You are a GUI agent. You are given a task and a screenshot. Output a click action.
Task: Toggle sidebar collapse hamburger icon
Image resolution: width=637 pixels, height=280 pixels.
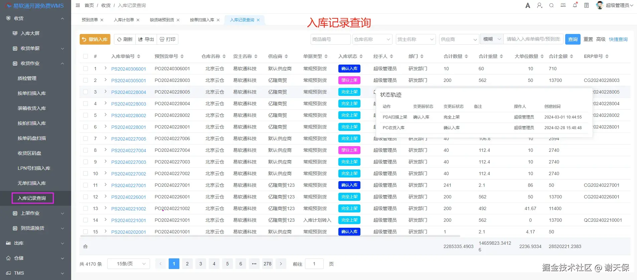78,5
